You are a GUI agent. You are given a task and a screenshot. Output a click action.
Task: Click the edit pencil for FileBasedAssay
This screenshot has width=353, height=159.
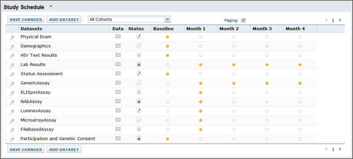pos(12,130)
